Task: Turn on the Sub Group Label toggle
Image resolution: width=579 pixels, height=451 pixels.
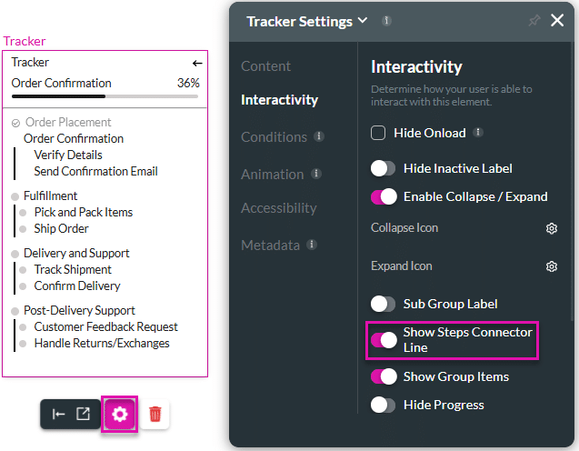Action: [x=384, y=304]
